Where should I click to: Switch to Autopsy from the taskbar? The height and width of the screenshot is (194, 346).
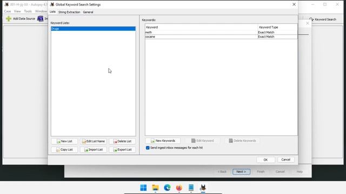[x=203, y=188]
